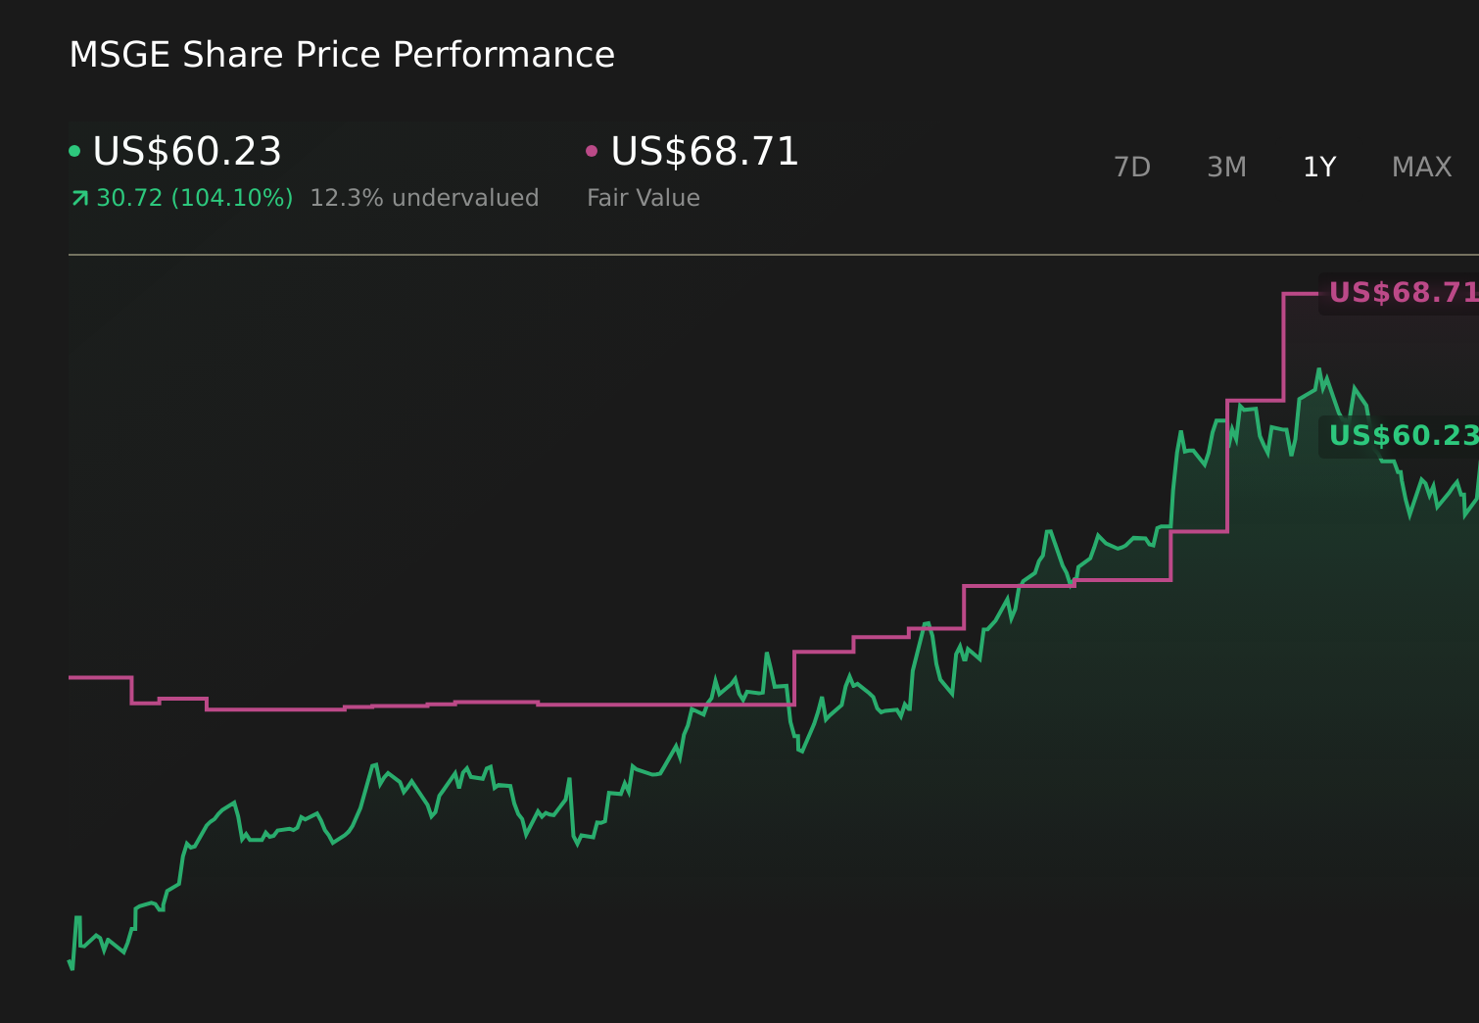The width and height of the screenshot is (1479, 1023).
Task: Click the peak of the green price line
Action: point(1320,370)
